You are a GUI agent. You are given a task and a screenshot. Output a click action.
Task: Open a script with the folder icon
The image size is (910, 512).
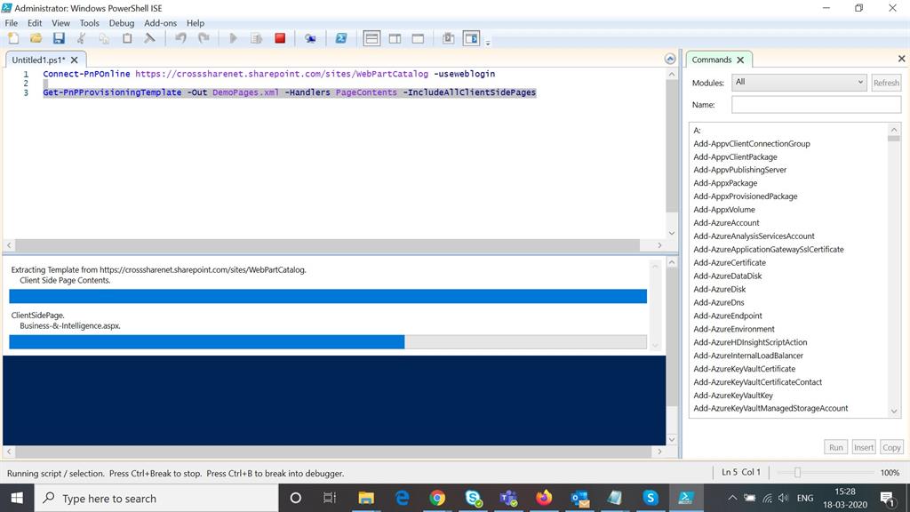36,38
